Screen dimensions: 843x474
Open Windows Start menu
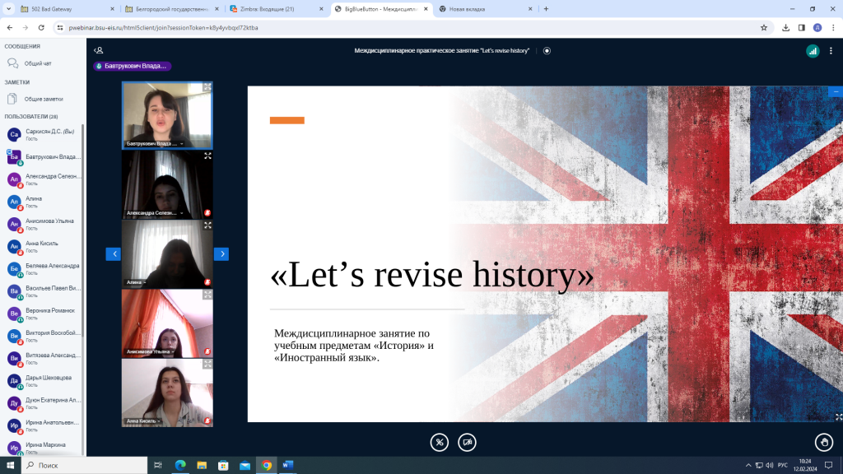pos(10,466)
